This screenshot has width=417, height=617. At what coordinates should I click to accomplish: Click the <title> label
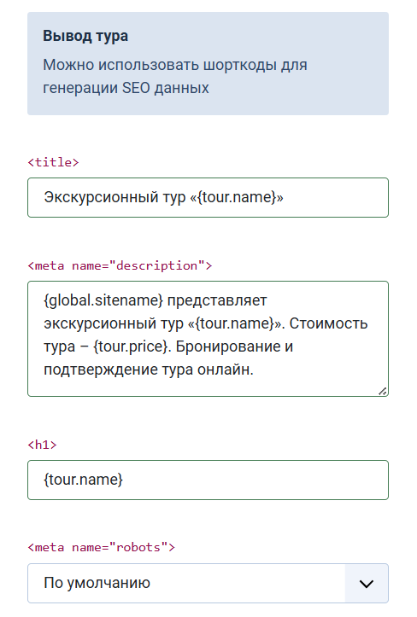coord(53,162)
